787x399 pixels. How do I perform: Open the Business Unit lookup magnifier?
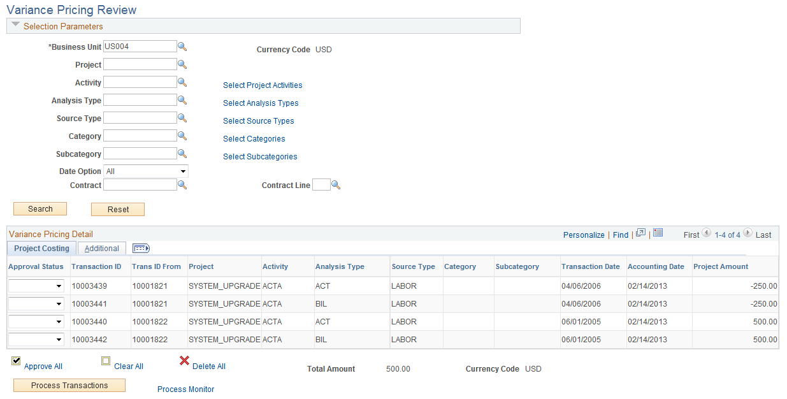click(183, 46)
